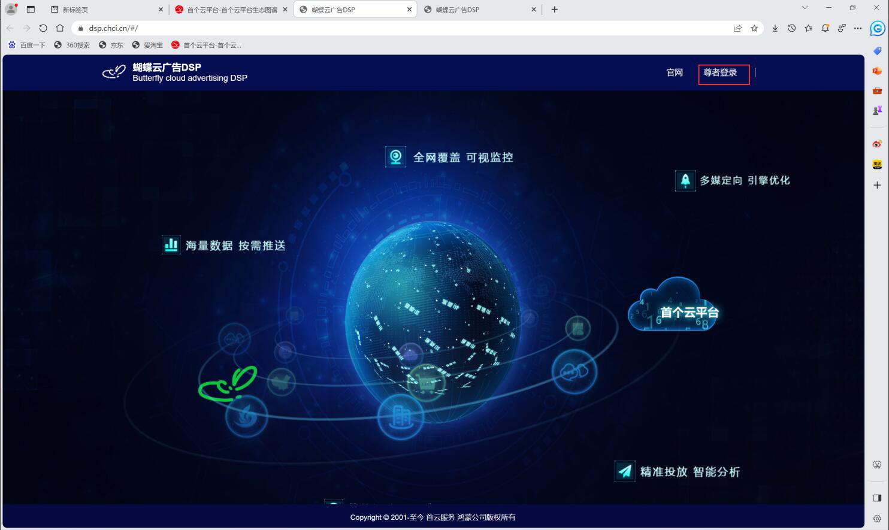Toggle the vertical tabs panel button
This screenshot has width=889, height=530.
tap(31, 10)
